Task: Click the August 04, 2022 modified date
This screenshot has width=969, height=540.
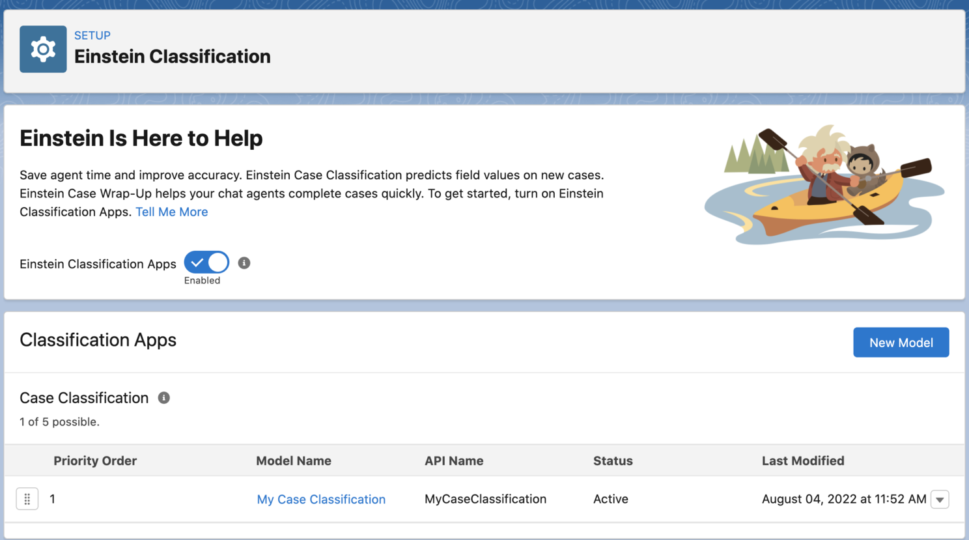Action: point(843,499)
